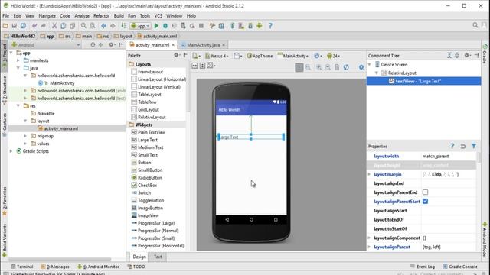This screenshot has width=490, height=275.
Task: Zoom out on the design preview
Action: tap(328, 67)
